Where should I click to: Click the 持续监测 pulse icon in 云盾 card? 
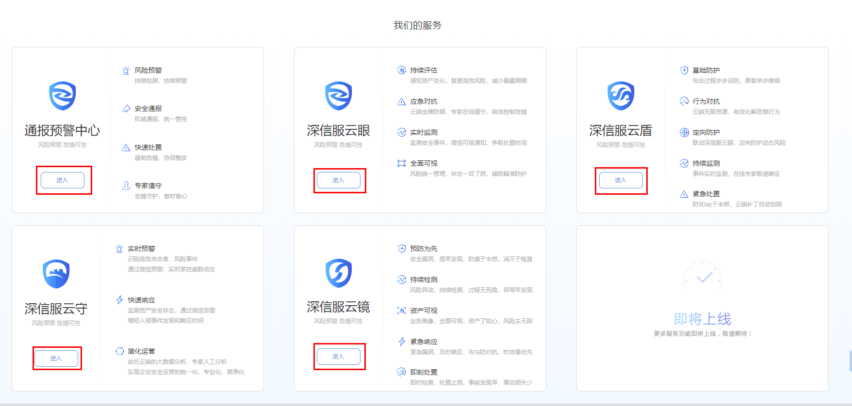coord(684,163)
